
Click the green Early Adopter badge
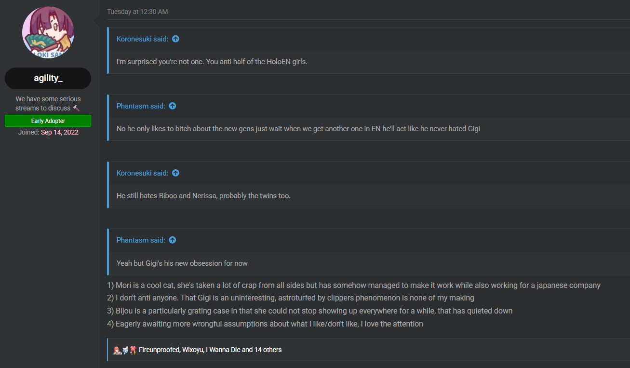click(x=48, y=121)
